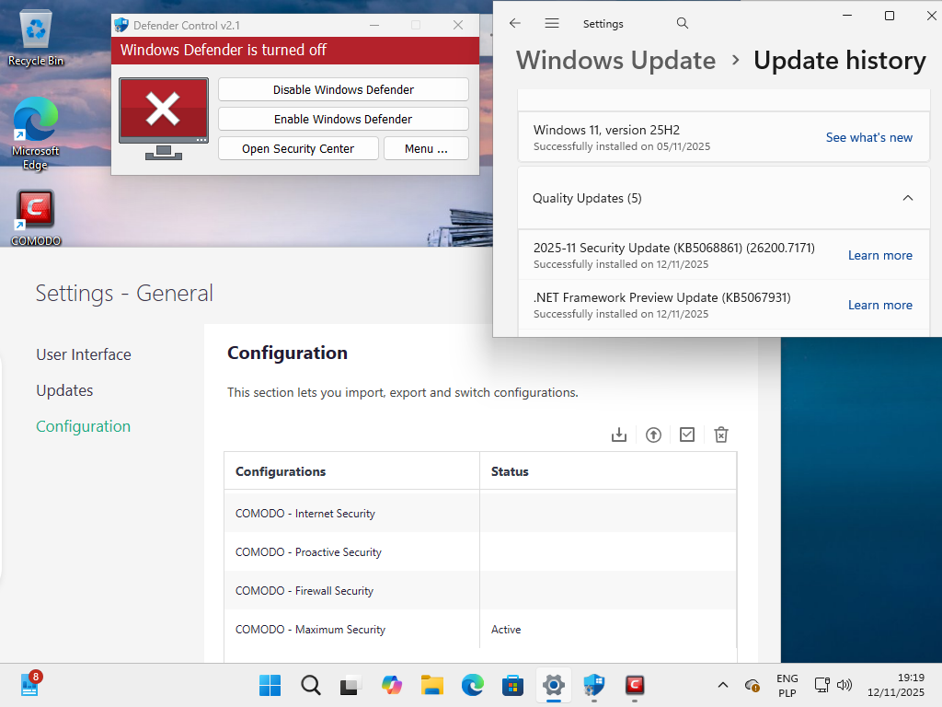Viewport: 942px width, 707px height.
Task: Switch to COMODO app on the taskbar
Action: tap(635, 685)
